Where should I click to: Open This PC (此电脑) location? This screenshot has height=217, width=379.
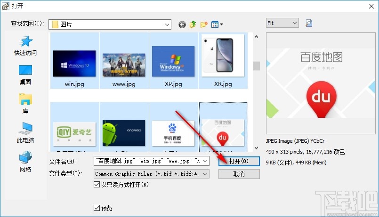coord(25,133)
